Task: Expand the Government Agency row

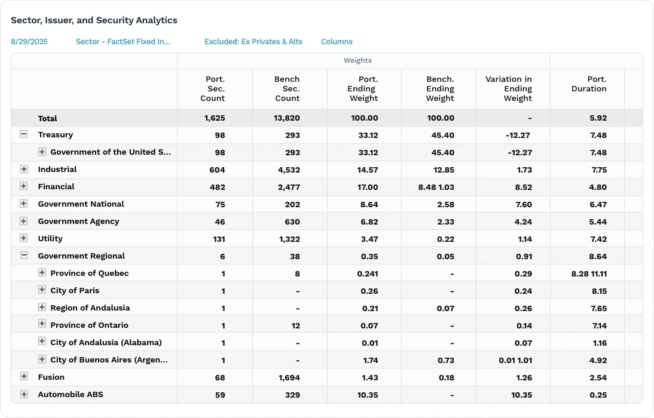Action: (24, 221)
